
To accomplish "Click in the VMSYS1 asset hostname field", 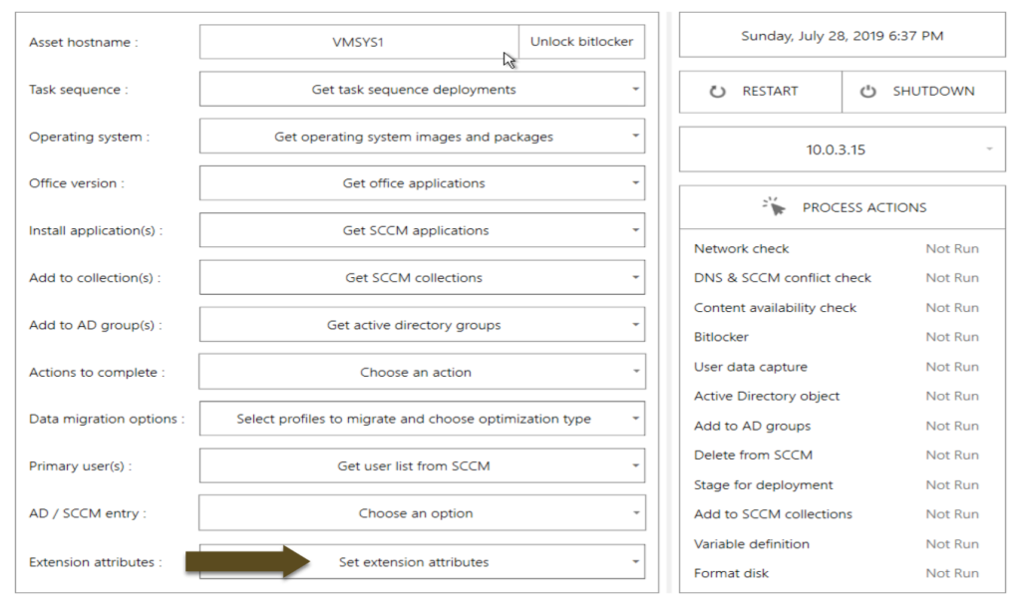I will [x=359, y=42].
